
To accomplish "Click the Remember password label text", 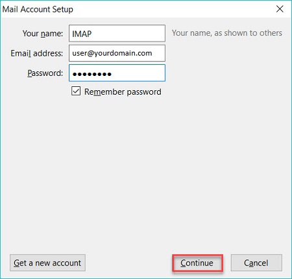I will click(x=123, y=91).
